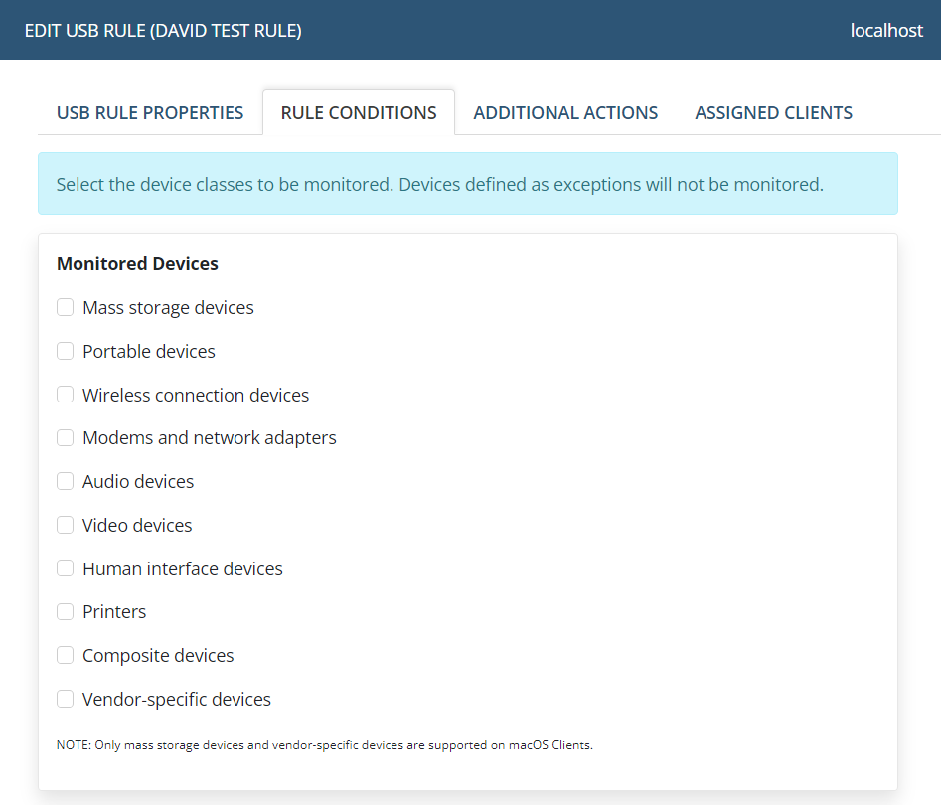Open the Rule Conditions tab

click(x=359, y=113)
